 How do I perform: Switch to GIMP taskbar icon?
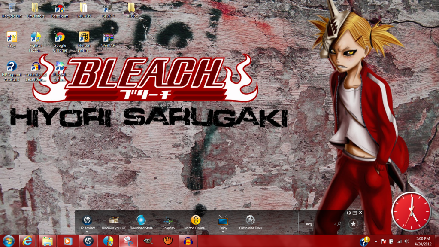[148, 241]
